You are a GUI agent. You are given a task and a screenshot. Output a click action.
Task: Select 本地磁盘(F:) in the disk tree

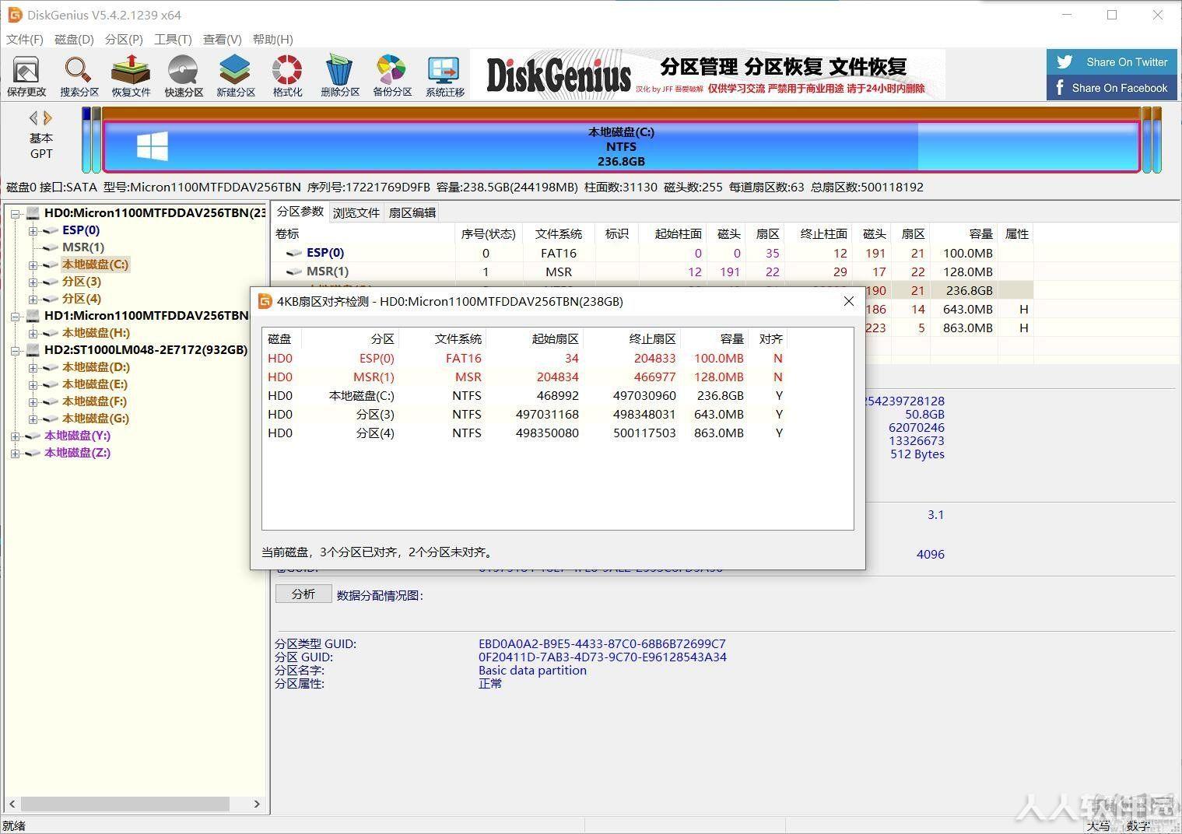point(94,401)
